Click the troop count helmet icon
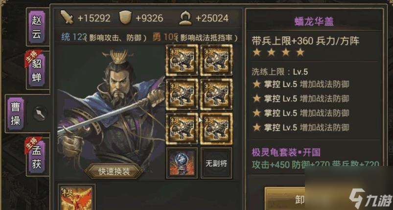393x210 pixels. 185,18
